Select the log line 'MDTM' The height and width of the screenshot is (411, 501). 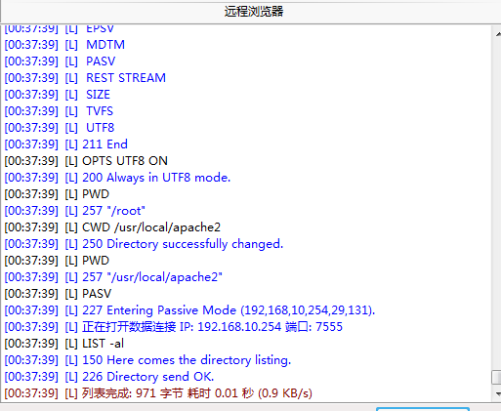(64, 45)
